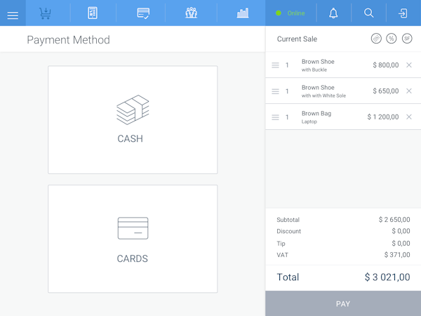Click the drag handle for Brown Bag Laptop
The height and width of the screenshot is (316, 421).
275,117
